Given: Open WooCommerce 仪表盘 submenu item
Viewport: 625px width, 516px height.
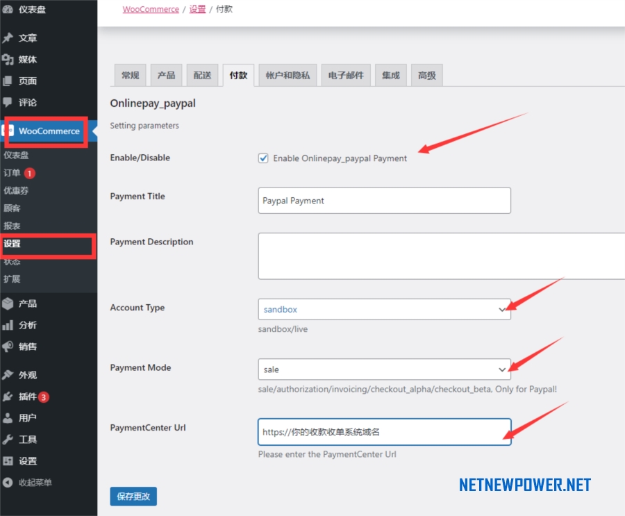Looking at the screenshot, I should 16,155.
